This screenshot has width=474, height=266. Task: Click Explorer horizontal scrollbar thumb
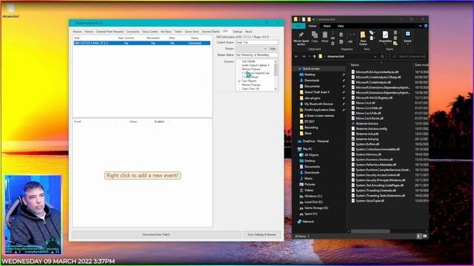(370, 231)
